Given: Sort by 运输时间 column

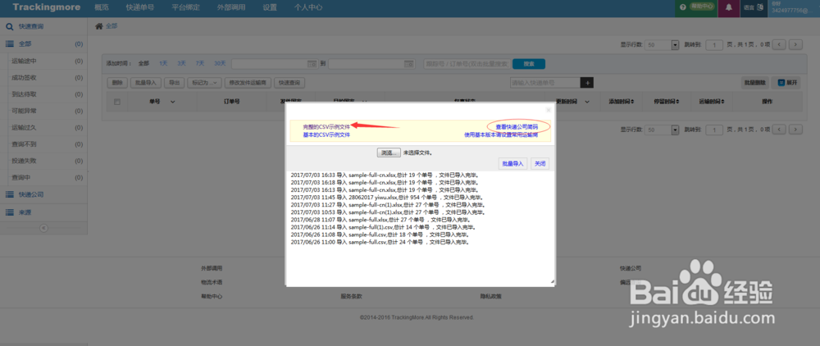Looking at the screenshot, I should [x=710, y=102].
